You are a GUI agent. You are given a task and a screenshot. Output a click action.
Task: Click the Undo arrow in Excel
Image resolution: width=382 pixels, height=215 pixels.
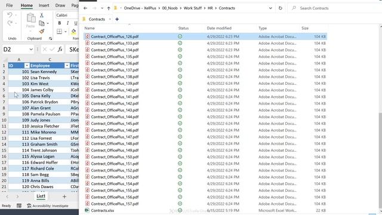pyautogui.click(x=10, y=15)
